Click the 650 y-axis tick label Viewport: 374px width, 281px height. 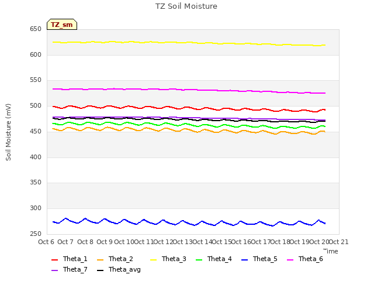coord(36,29)
